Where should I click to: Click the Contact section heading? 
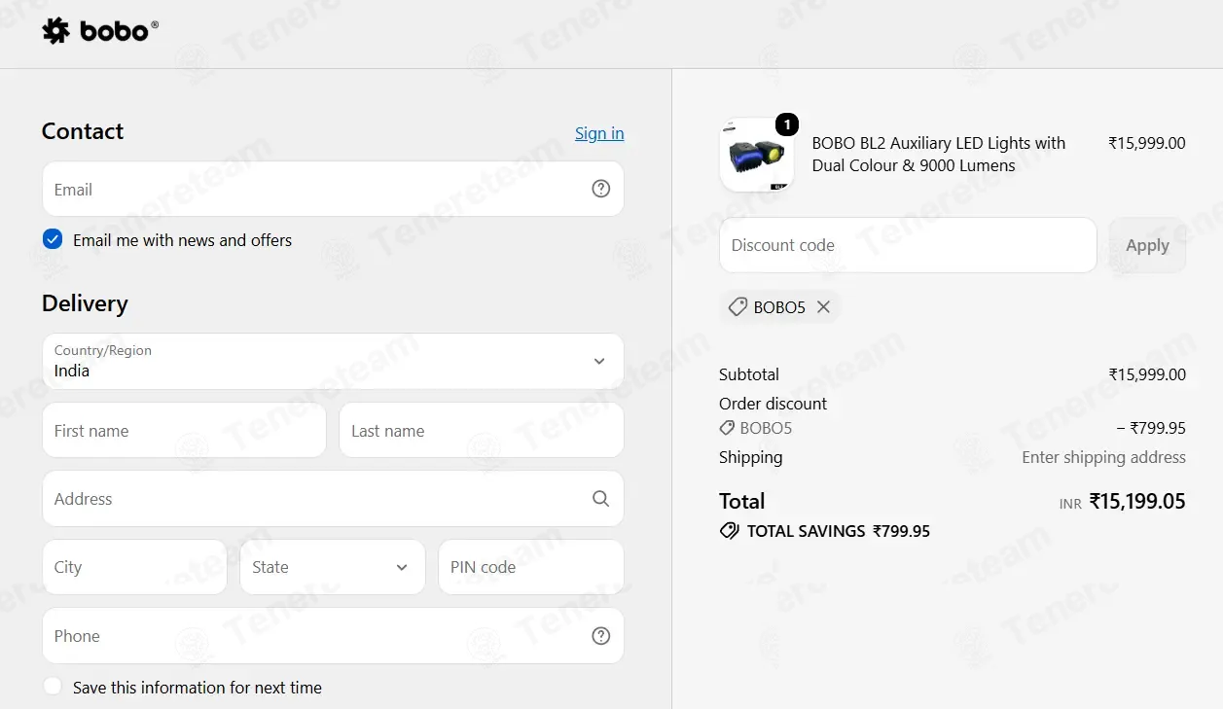pos(83,131)
